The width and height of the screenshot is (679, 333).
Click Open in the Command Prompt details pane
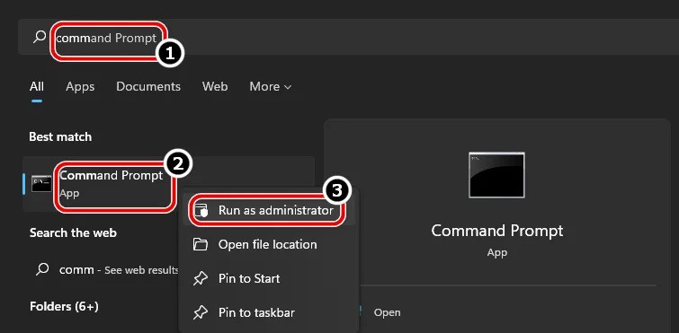(387, 312)
